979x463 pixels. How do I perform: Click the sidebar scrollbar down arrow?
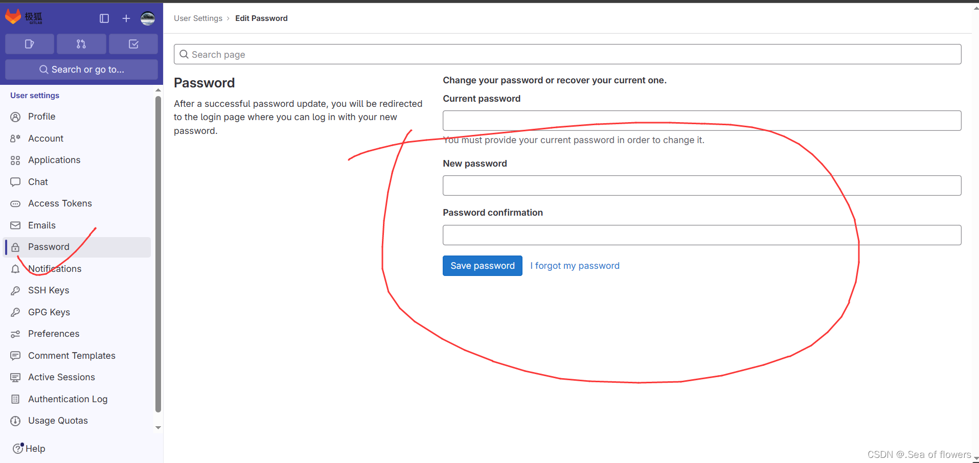tap(158, 428)
